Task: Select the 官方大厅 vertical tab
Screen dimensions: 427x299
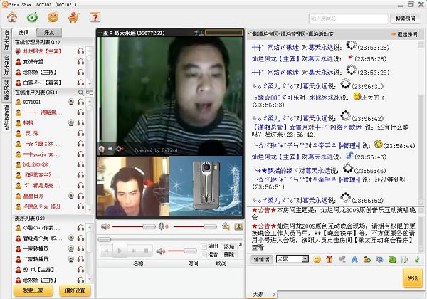Action: 6,44
